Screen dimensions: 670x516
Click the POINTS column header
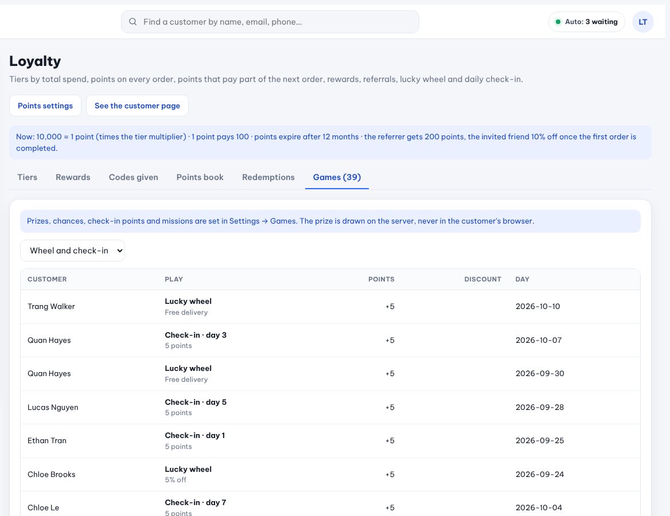point(381,279)
